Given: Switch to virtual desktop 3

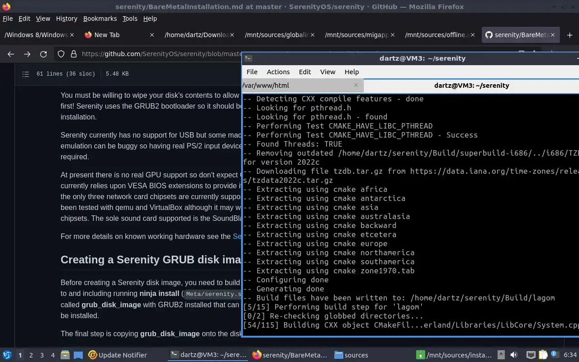Looking at the screenshot, I should click(x=42, y=355).
